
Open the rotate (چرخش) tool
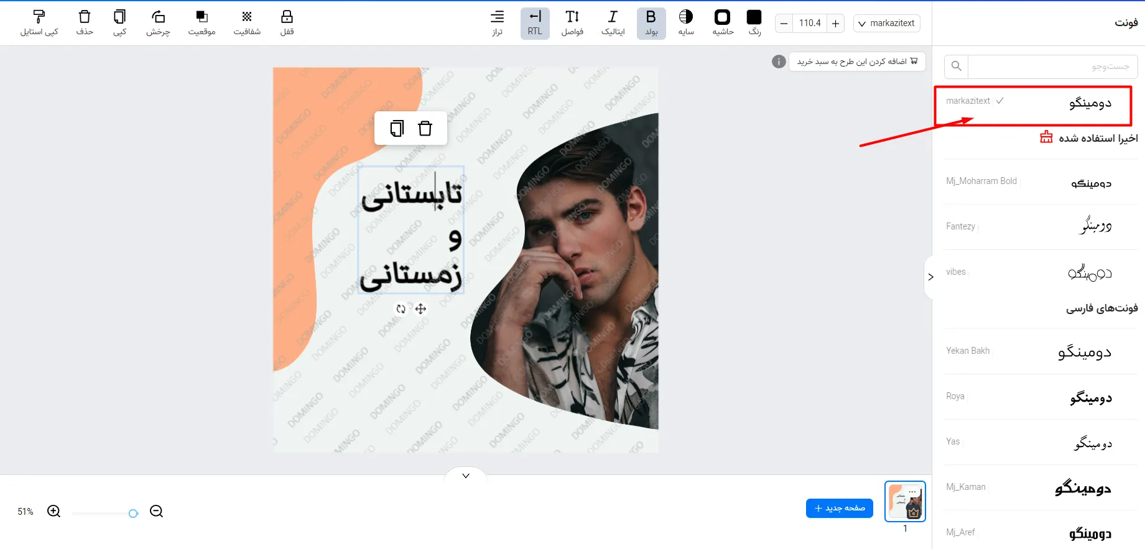[158, 23]
